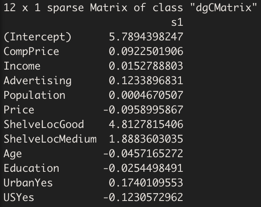Click the CompPrice row label
Image resolution: width=261 pixels, height=207 pixels.
(x=31, y=52)
